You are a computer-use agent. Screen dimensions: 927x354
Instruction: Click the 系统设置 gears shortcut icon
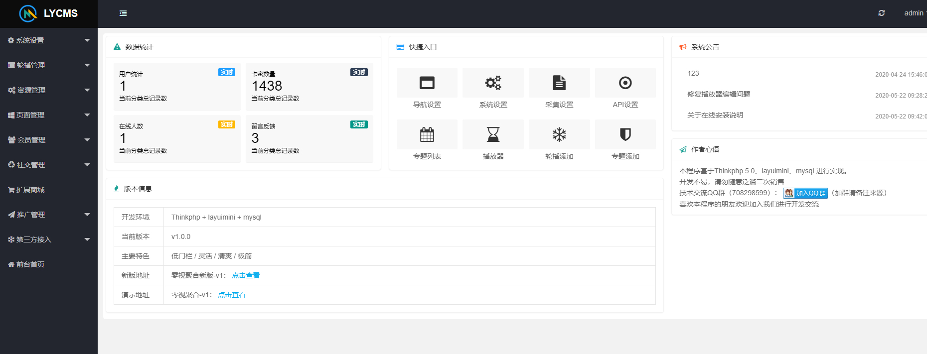coord(493,83)
